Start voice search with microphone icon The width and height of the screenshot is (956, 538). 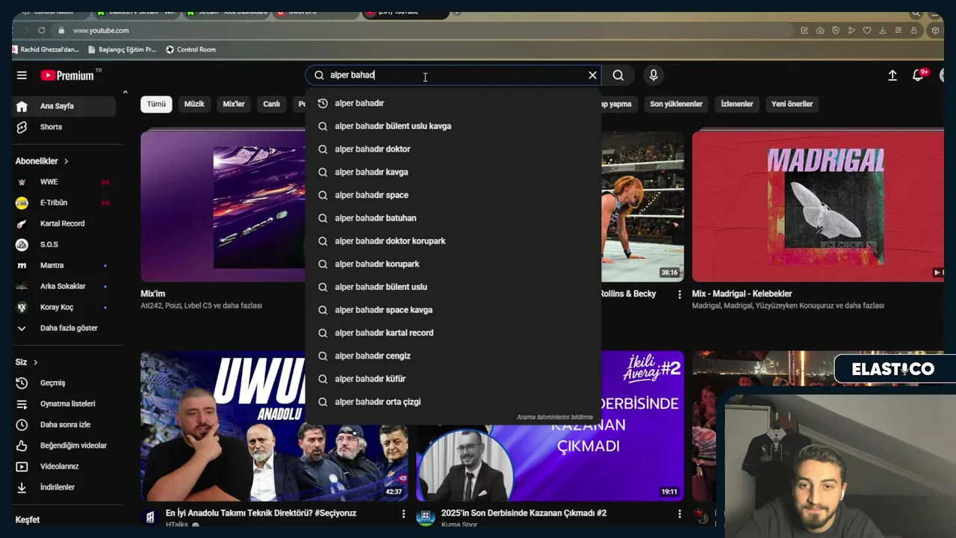click(x=654, y=75)
